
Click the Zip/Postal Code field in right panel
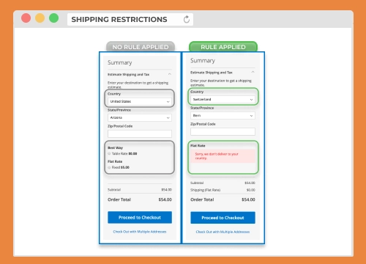pos(223,131)
